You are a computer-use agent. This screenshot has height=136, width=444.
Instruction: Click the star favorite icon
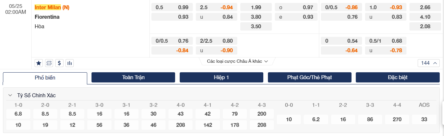[39, 63]
